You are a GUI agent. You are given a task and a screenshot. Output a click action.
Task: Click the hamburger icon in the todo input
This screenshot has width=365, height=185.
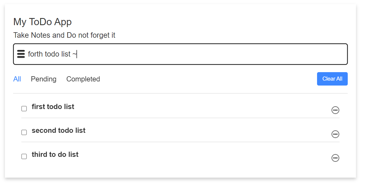tap(21, 54)
